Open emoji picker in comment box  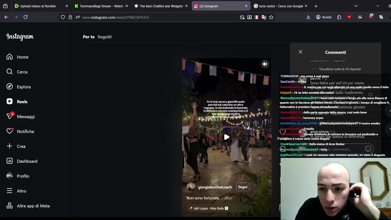[x=368, y=149]
